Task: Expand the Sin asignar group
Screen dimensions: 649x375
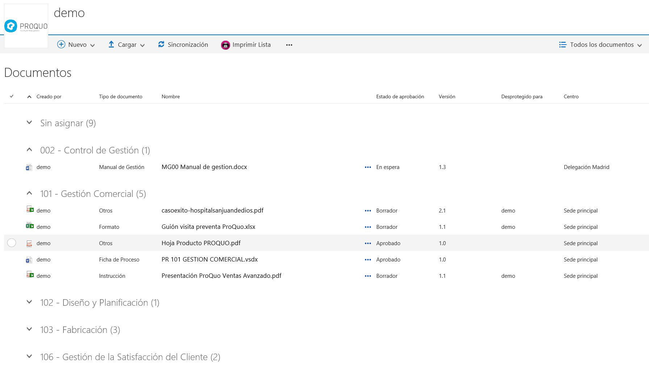Action: [x=29, y=123]
